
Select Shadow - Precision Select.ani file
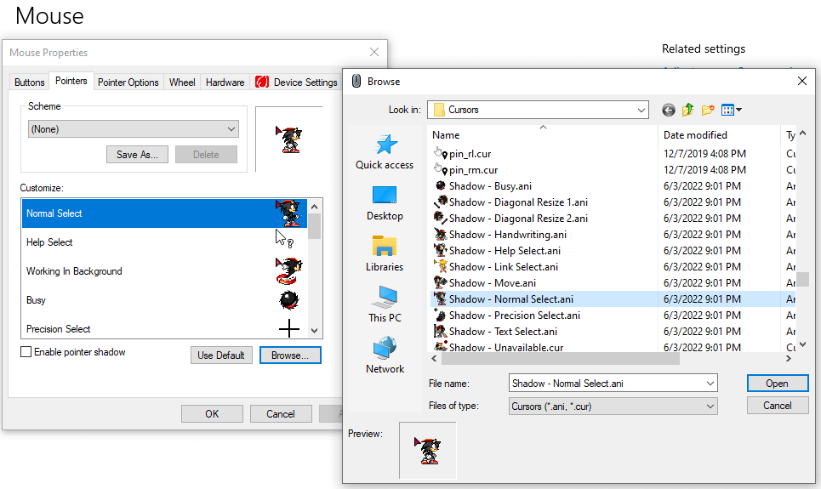507,316
